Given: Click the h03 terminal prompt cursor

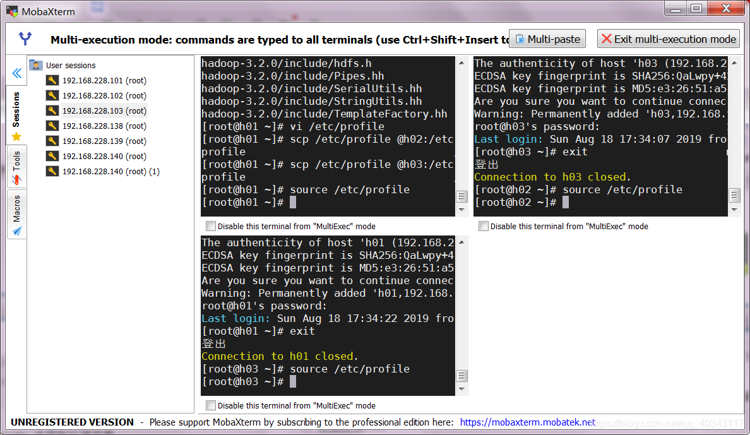Looking at the screenshot, I should click(x=293, y=381).
